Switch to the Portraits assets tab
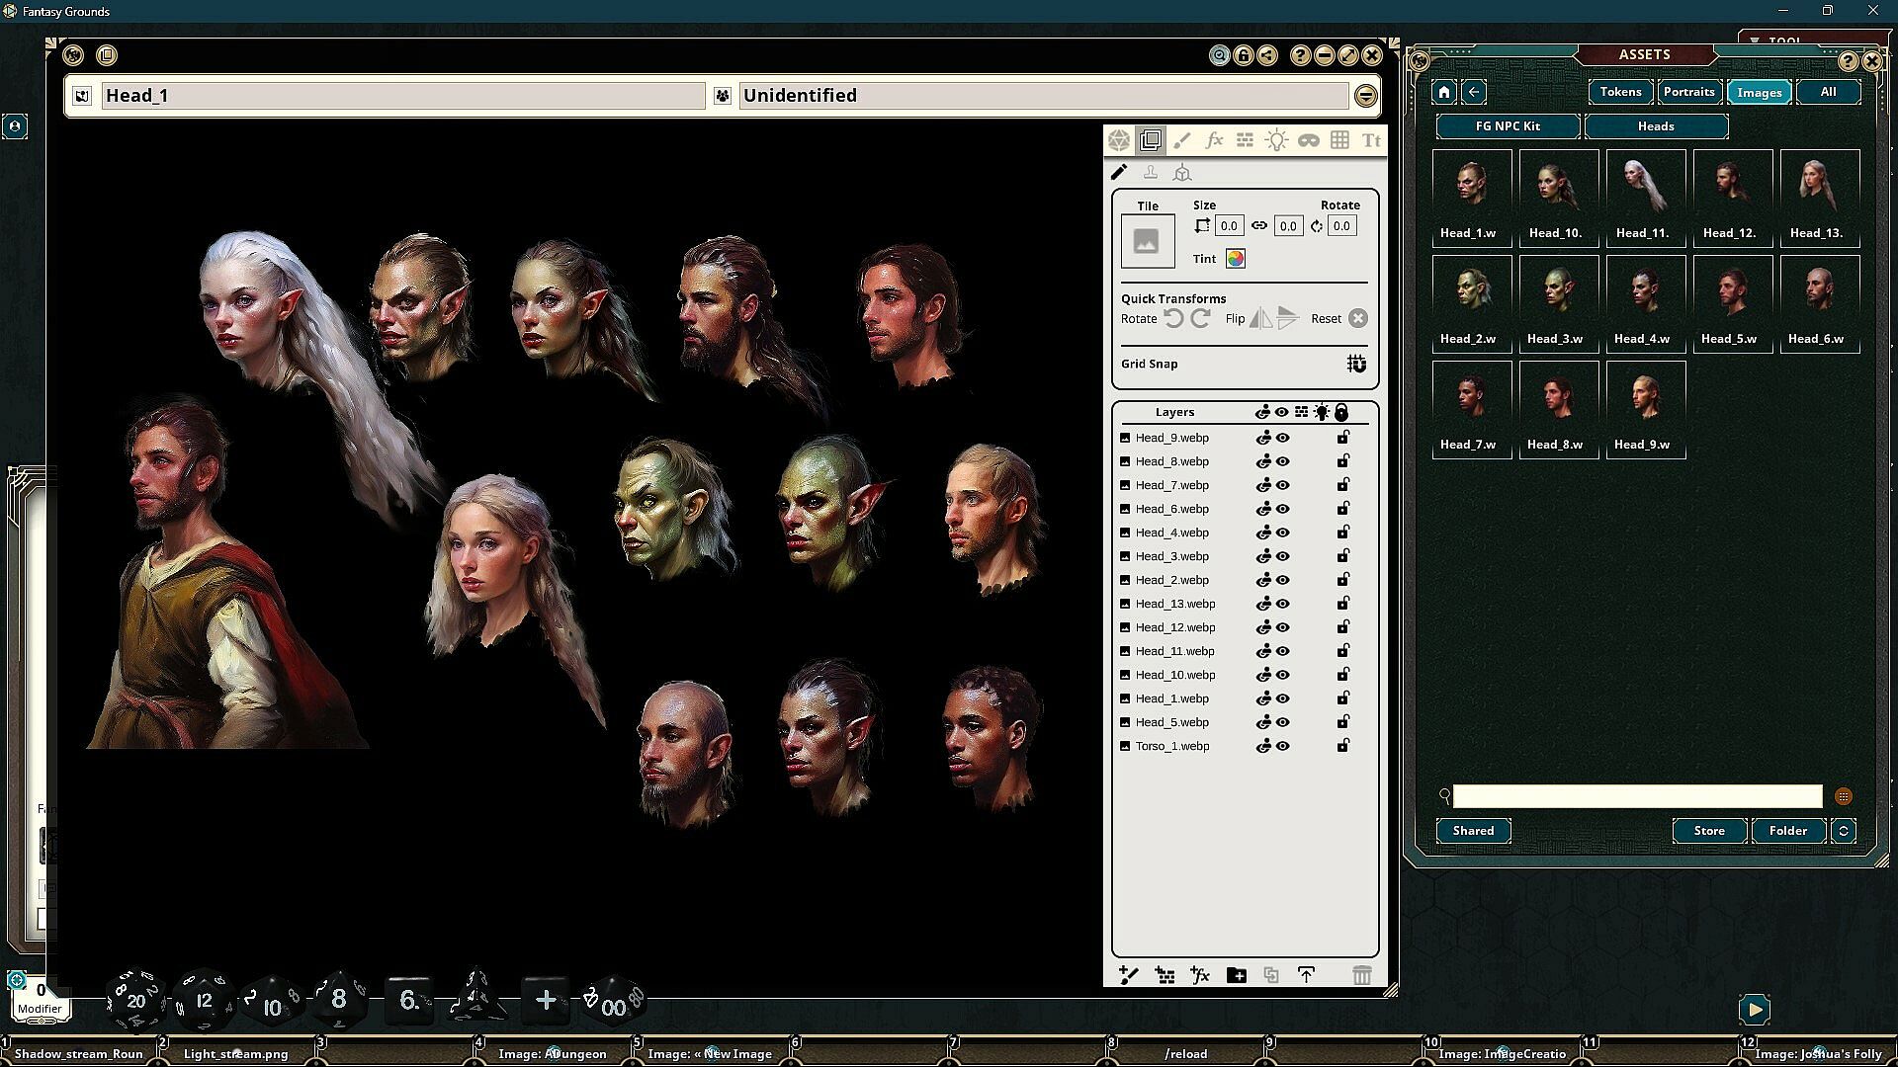1898x1067 pixels. click(1688, 92)
